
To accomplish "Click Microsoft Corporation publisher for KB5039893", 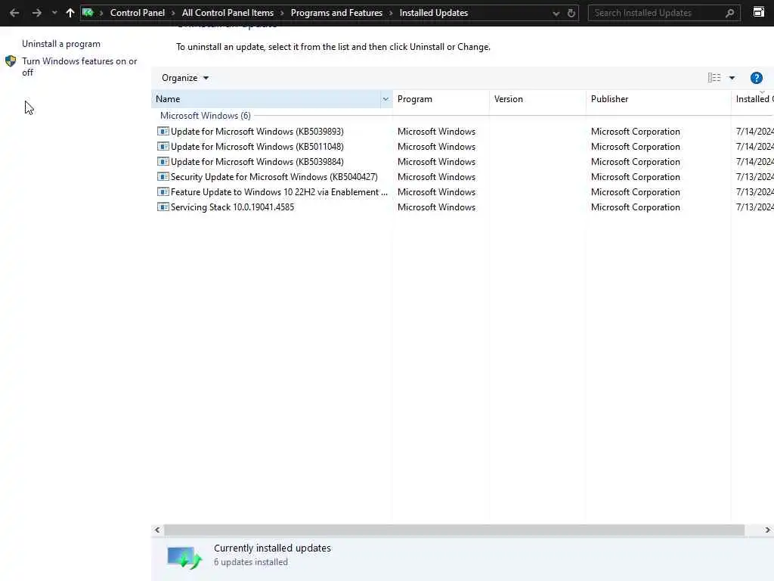I will 635,132.
